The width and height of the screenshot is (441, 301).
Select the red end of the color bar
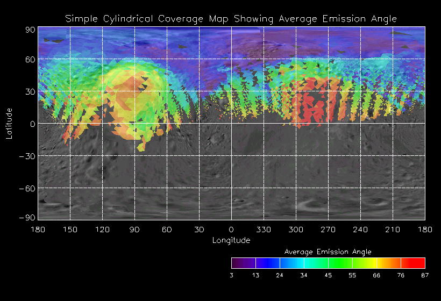[x=417, y=263]
